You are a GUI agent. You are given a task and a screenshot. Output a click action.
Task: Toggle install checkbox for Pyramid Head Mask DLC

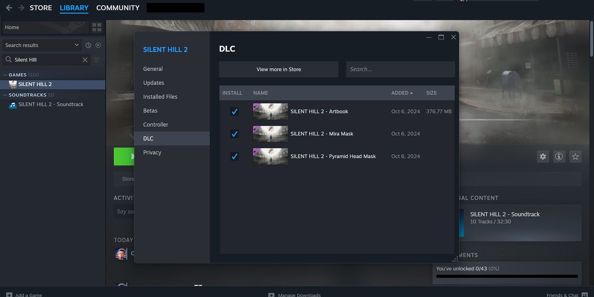pos(234,156)
